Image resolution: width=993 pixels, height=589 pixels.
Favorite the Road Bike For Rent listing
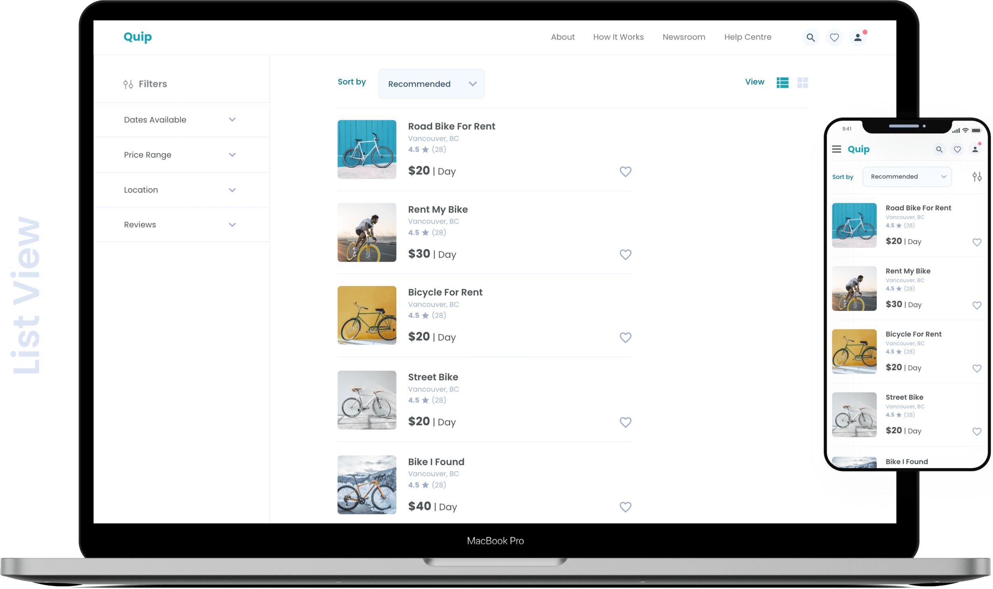(625, 172)
